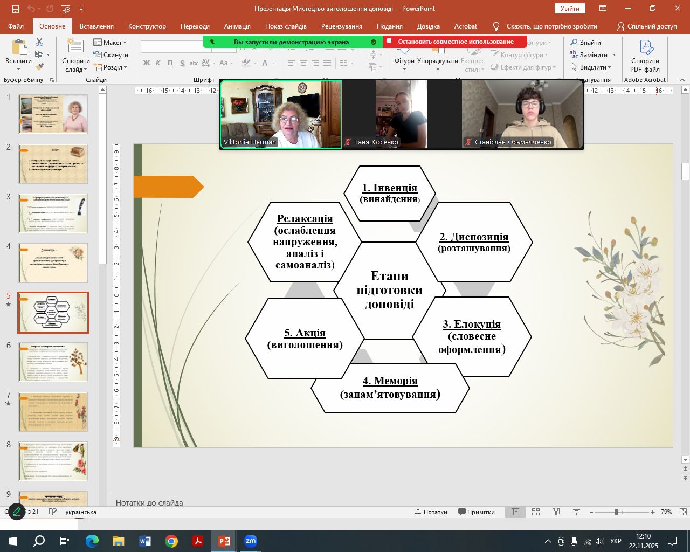The image size is (690, 552).
Task: Select the Format Painter brush icon
Action: 39,67
